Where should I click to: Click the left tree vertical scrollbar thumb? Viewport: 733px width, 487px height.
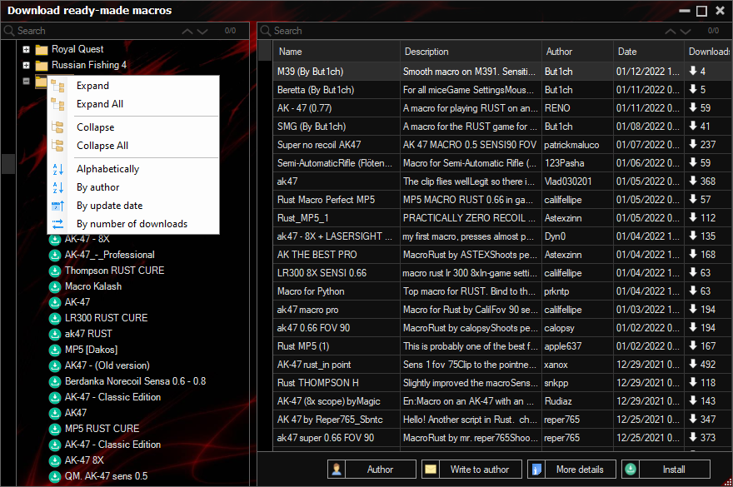[x=8, y=163]
